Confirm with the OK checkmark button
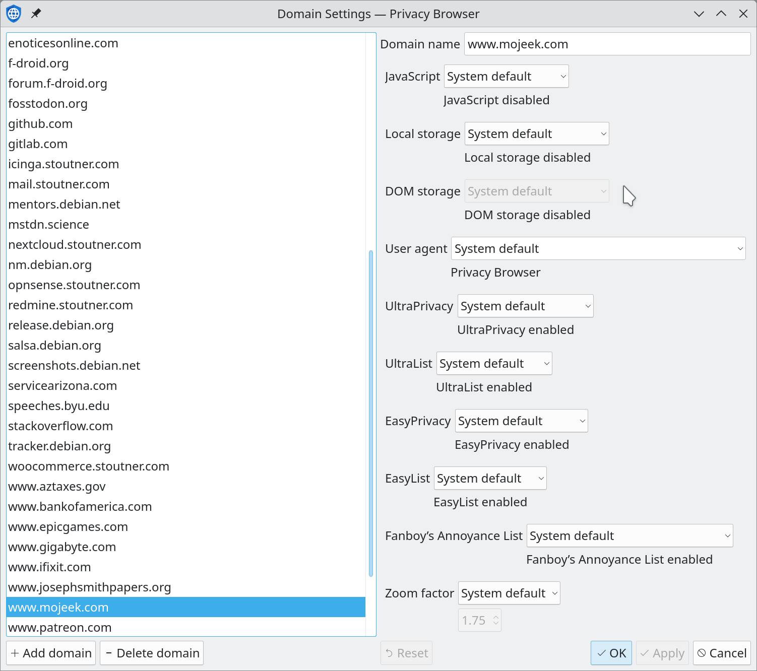 pos(611,653)
